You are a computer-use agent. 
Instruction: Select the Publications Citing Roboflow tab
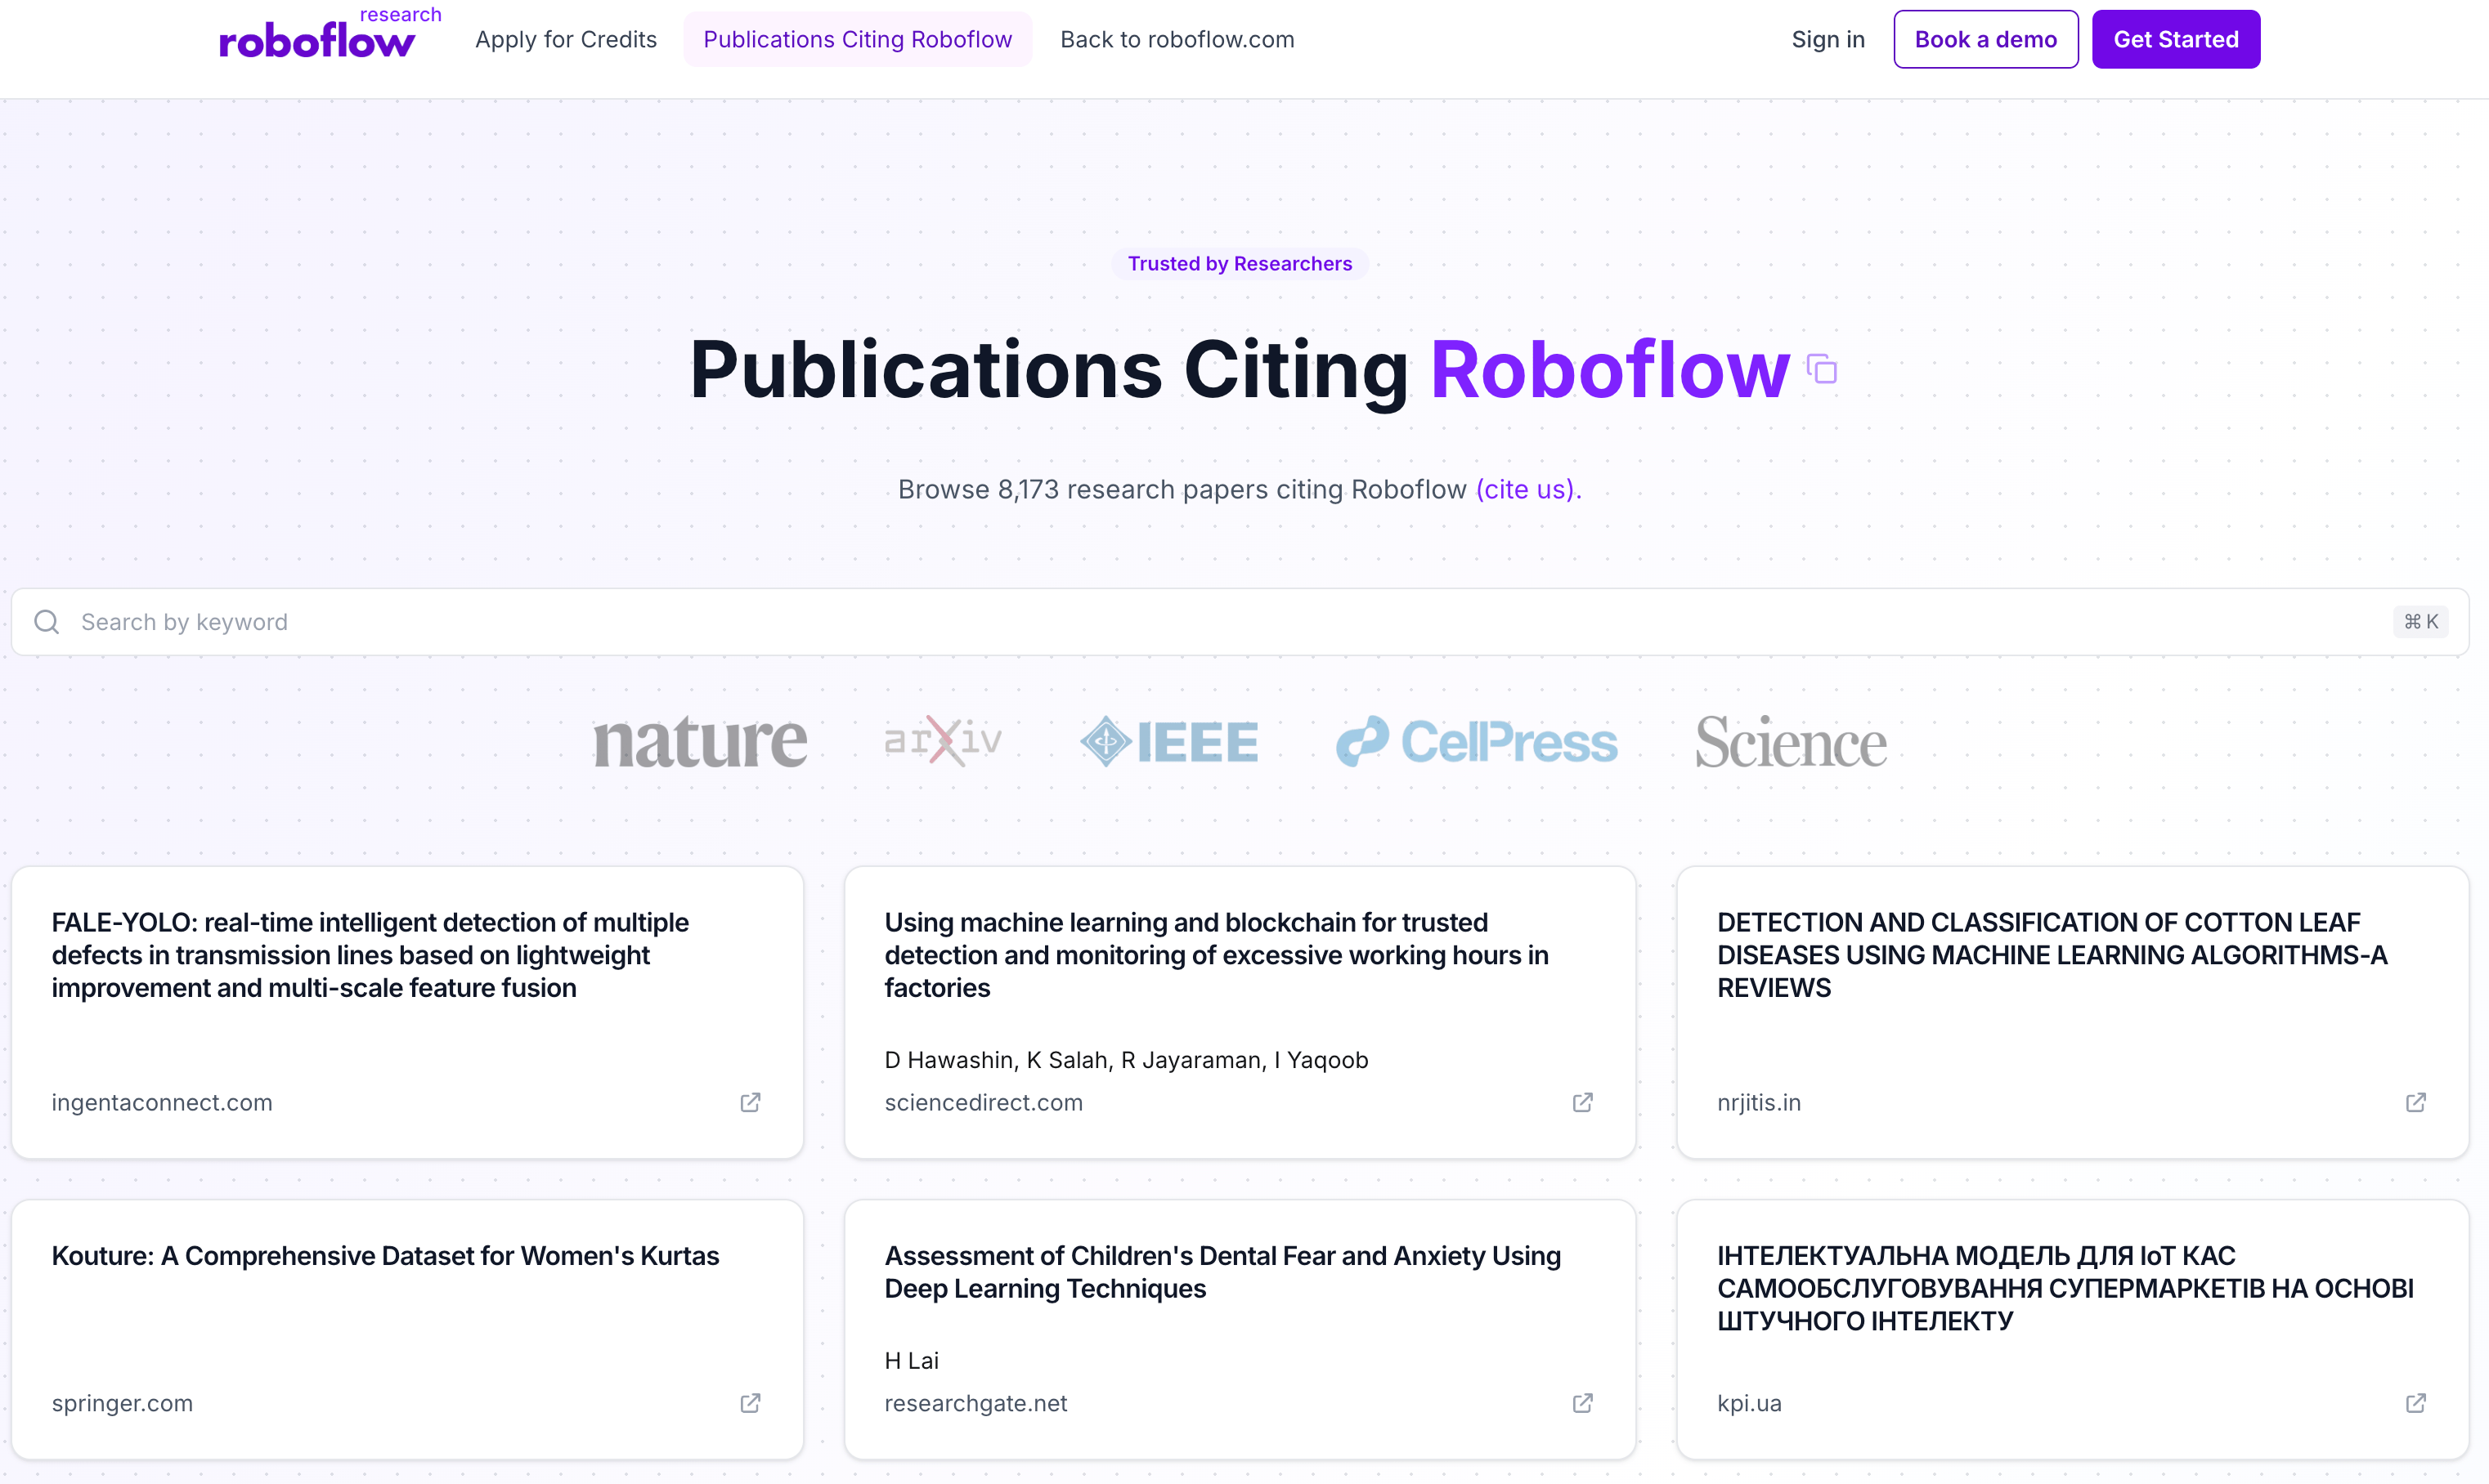[856, 39]
